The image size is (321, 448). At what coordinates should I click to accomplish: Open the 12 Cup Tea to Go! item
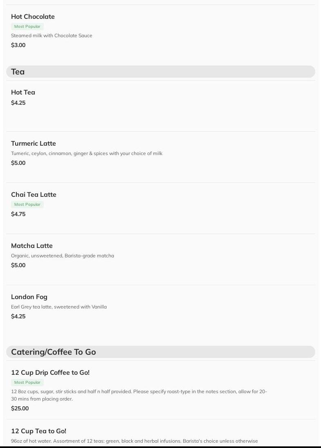pyautogui.click(x=38, y=431)
